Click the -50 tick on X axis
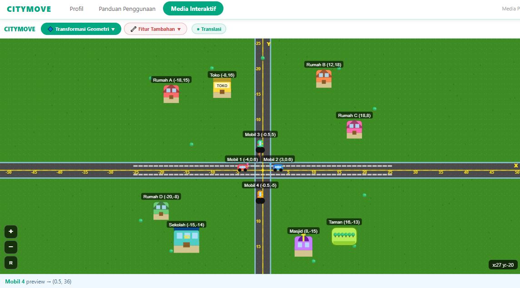 tap(9, 172)
